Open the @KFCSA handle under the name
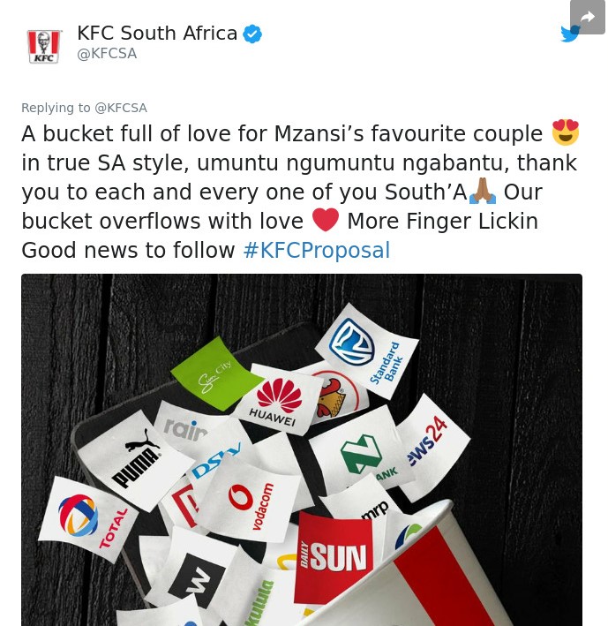 click(x=107, y=54)
